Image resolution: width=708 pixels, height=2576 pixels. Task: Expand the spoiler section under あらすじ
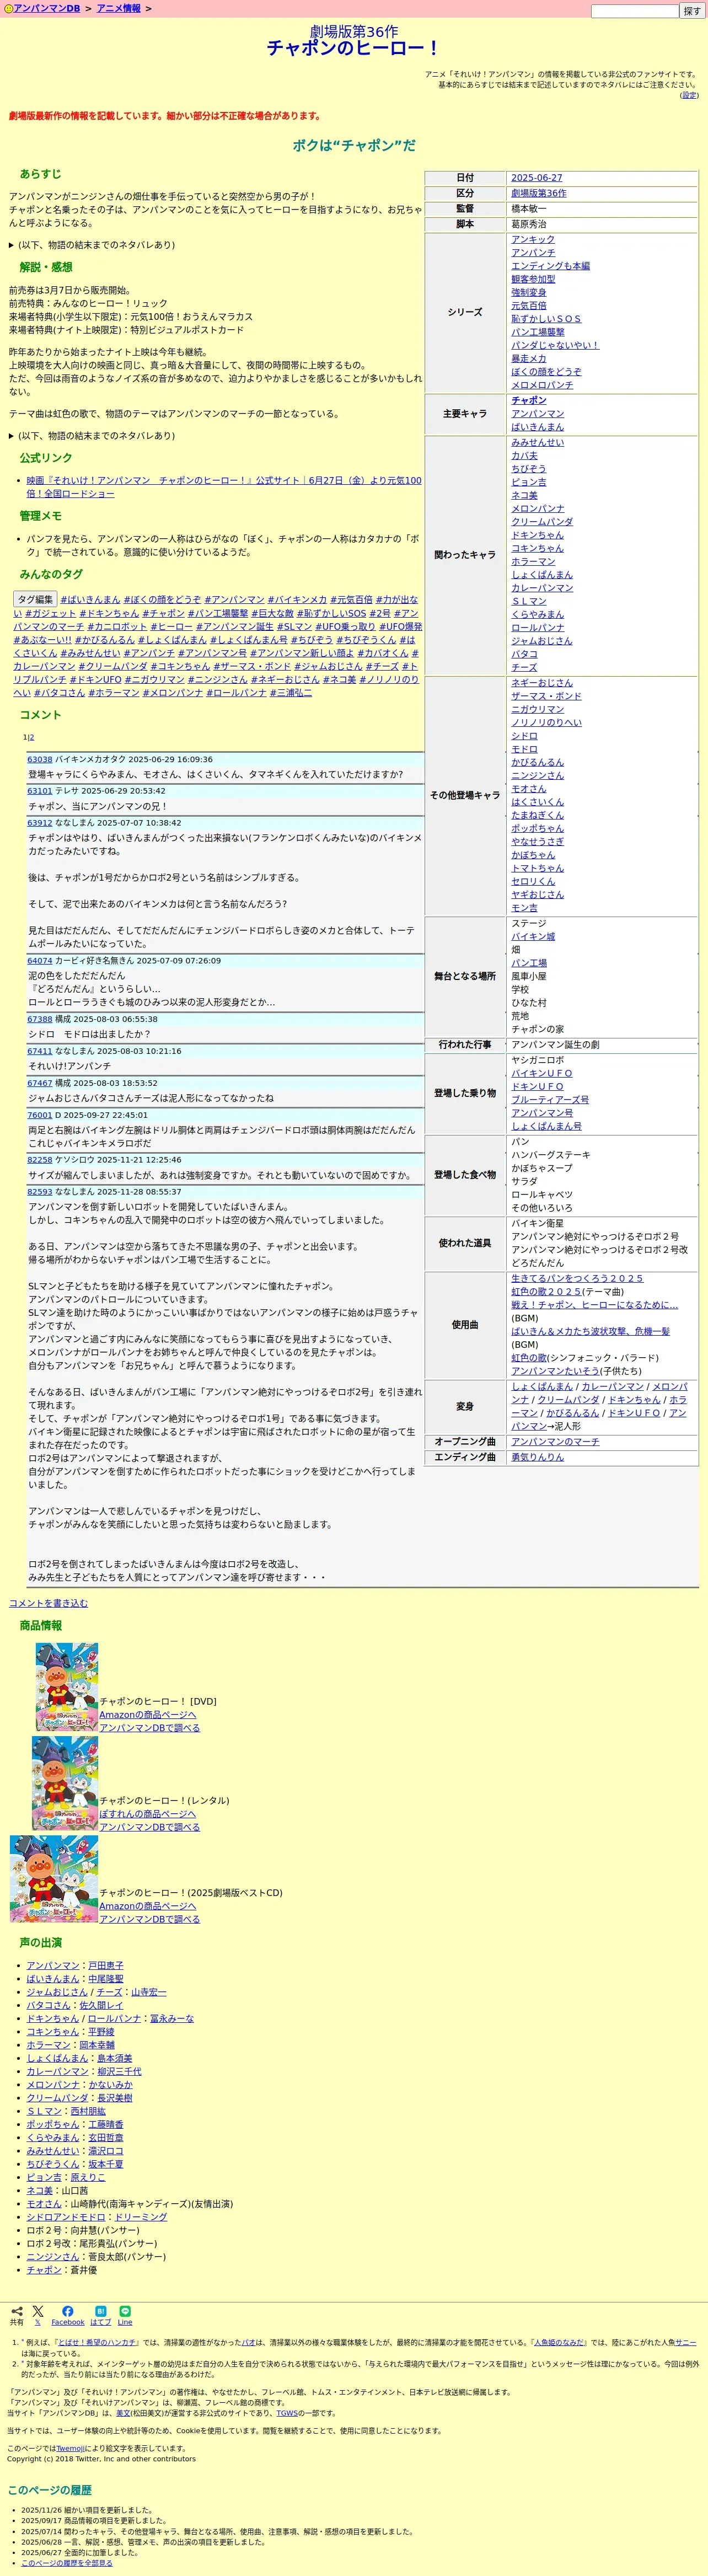(x=91, y=245)
